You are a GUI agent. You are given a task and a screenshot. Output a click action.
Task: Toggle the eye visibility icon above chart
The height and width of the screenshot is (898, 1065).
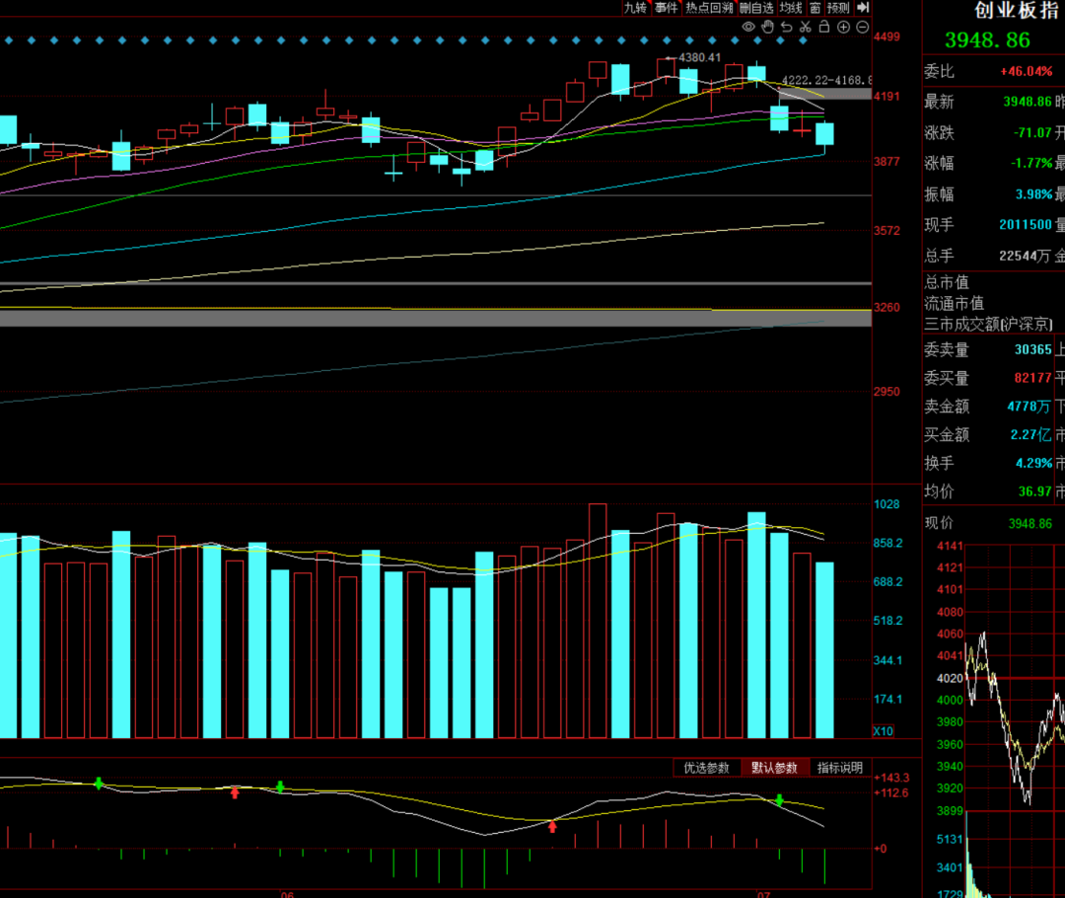tap(747, 28)
